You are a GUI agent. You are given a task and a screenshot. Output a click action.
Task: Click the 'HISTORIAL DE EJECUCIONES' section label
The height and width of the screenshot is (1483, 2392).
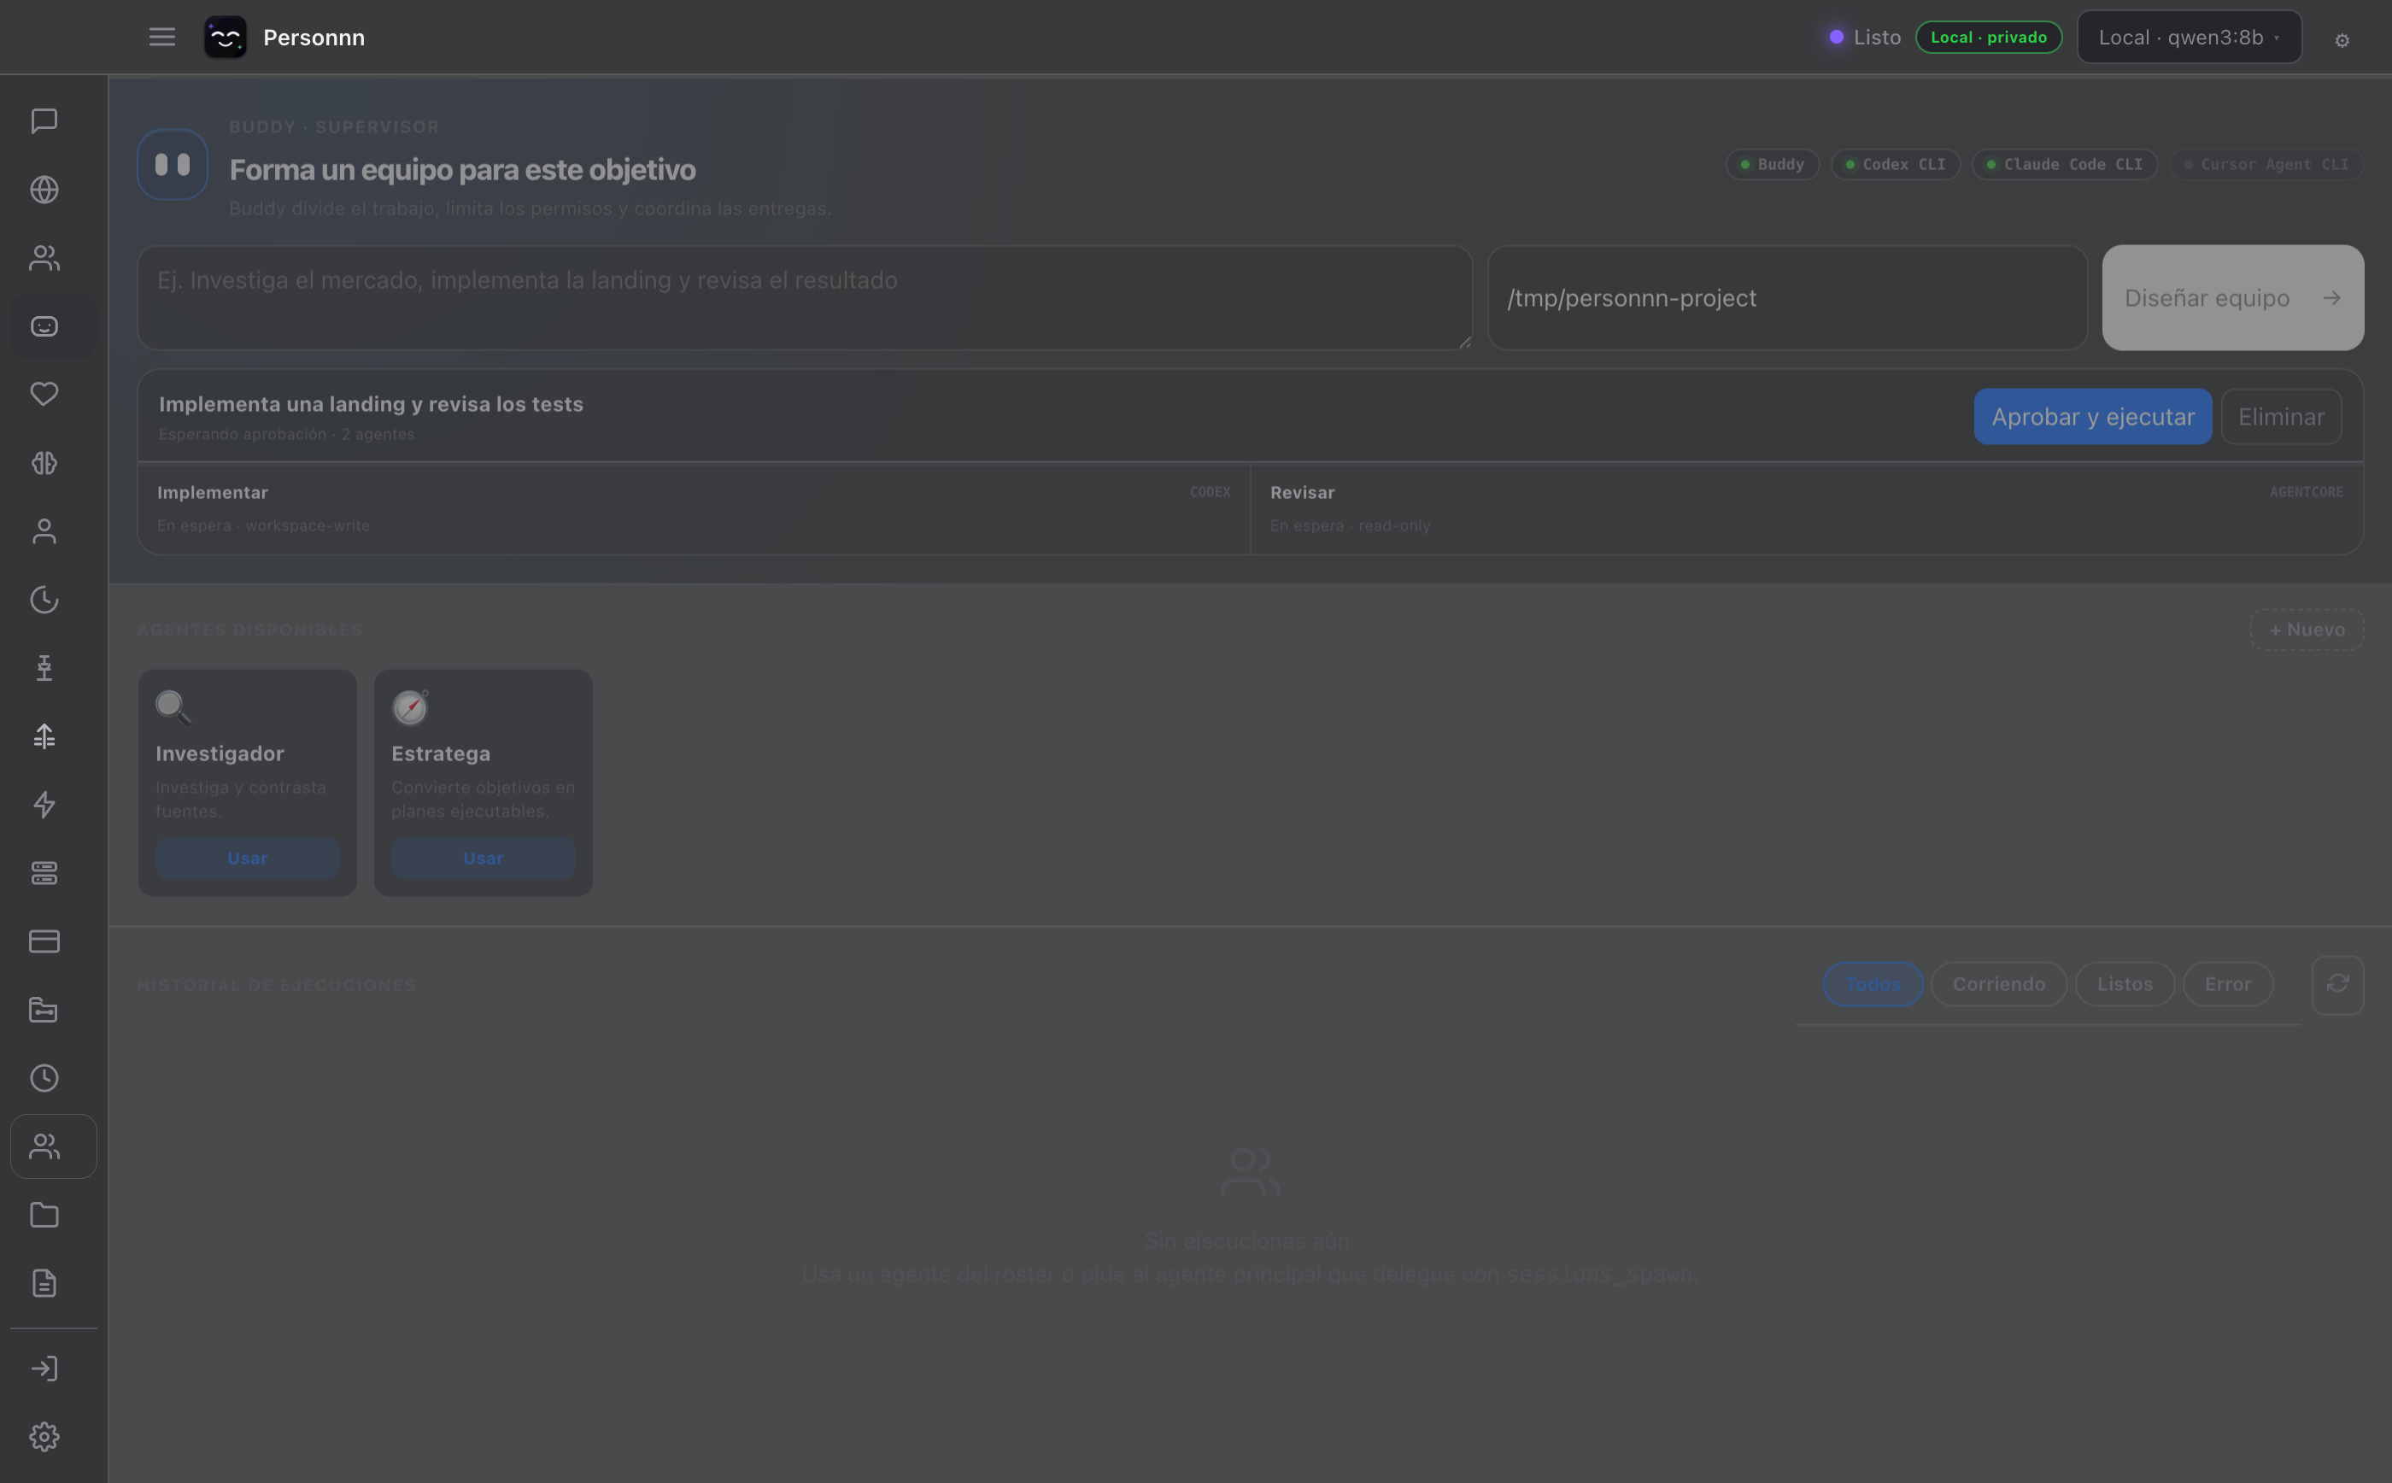(x=277, y=985)
